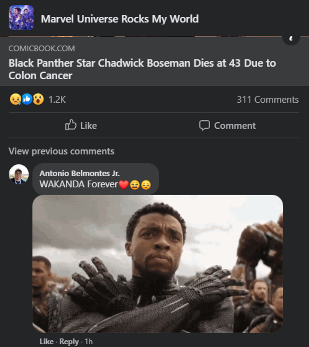This screenshot has width=309, height=347.
Task: Click the wow reaction emoji icon
Action: (x=38, y=100)
